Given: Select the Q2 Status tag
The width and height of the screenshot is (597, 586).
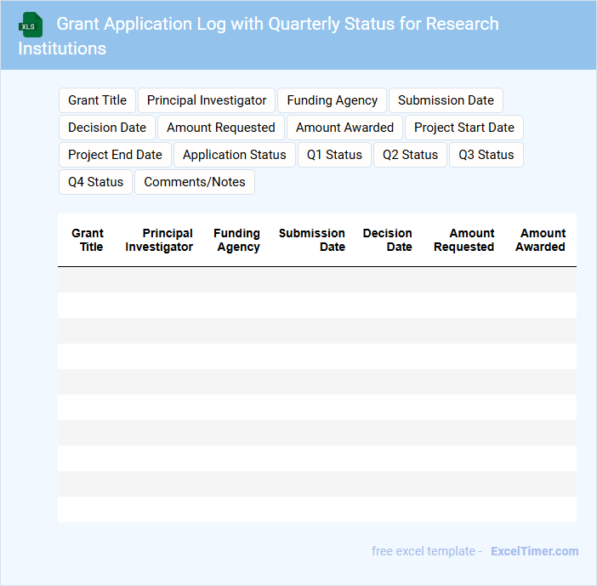Looking at the screenshot, I should click(410, 155).
